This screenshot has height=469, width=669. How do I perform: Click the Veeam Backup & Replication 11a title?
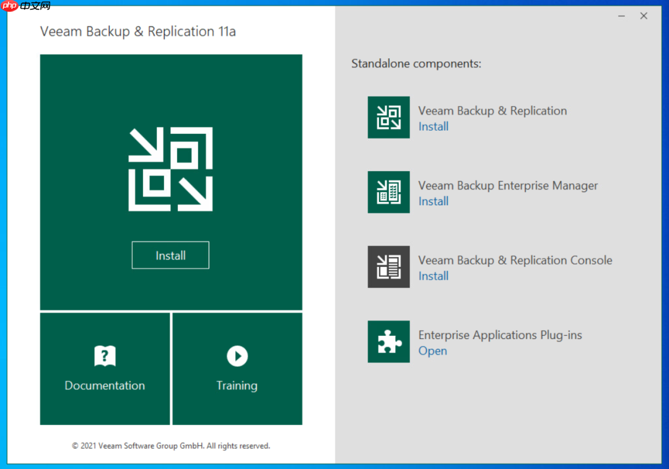tap(138, 31)
